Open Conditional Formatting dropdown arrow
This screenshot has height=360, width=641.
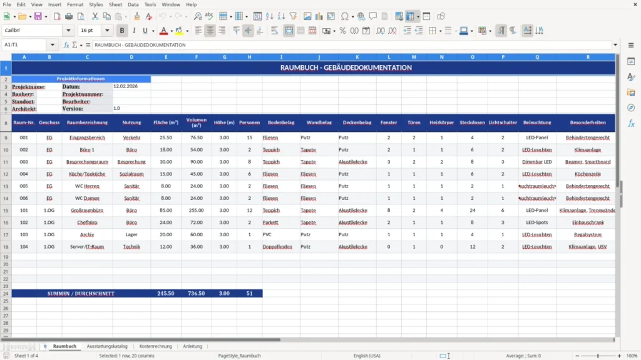pos(490,31)
